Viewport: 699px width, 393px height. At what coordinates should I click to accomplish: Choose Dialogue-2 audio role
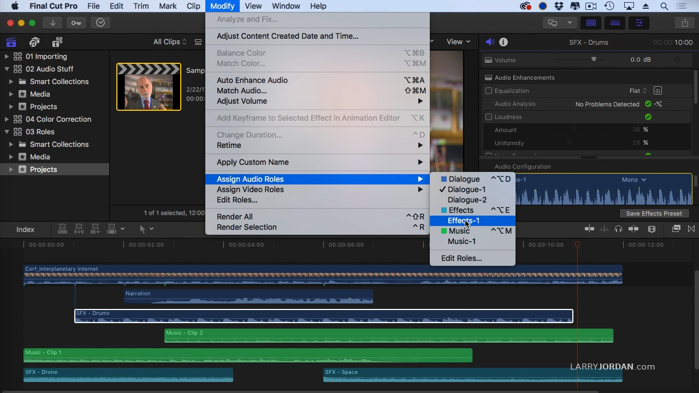tap(472, 200)
